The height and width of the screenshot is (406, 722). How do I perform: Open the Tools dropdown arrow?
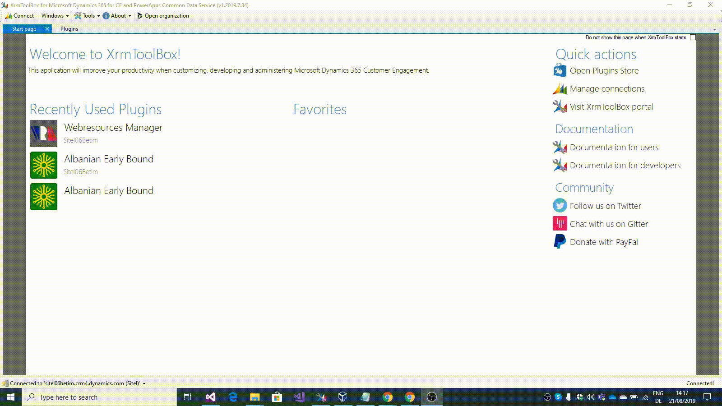pos(99,15)
